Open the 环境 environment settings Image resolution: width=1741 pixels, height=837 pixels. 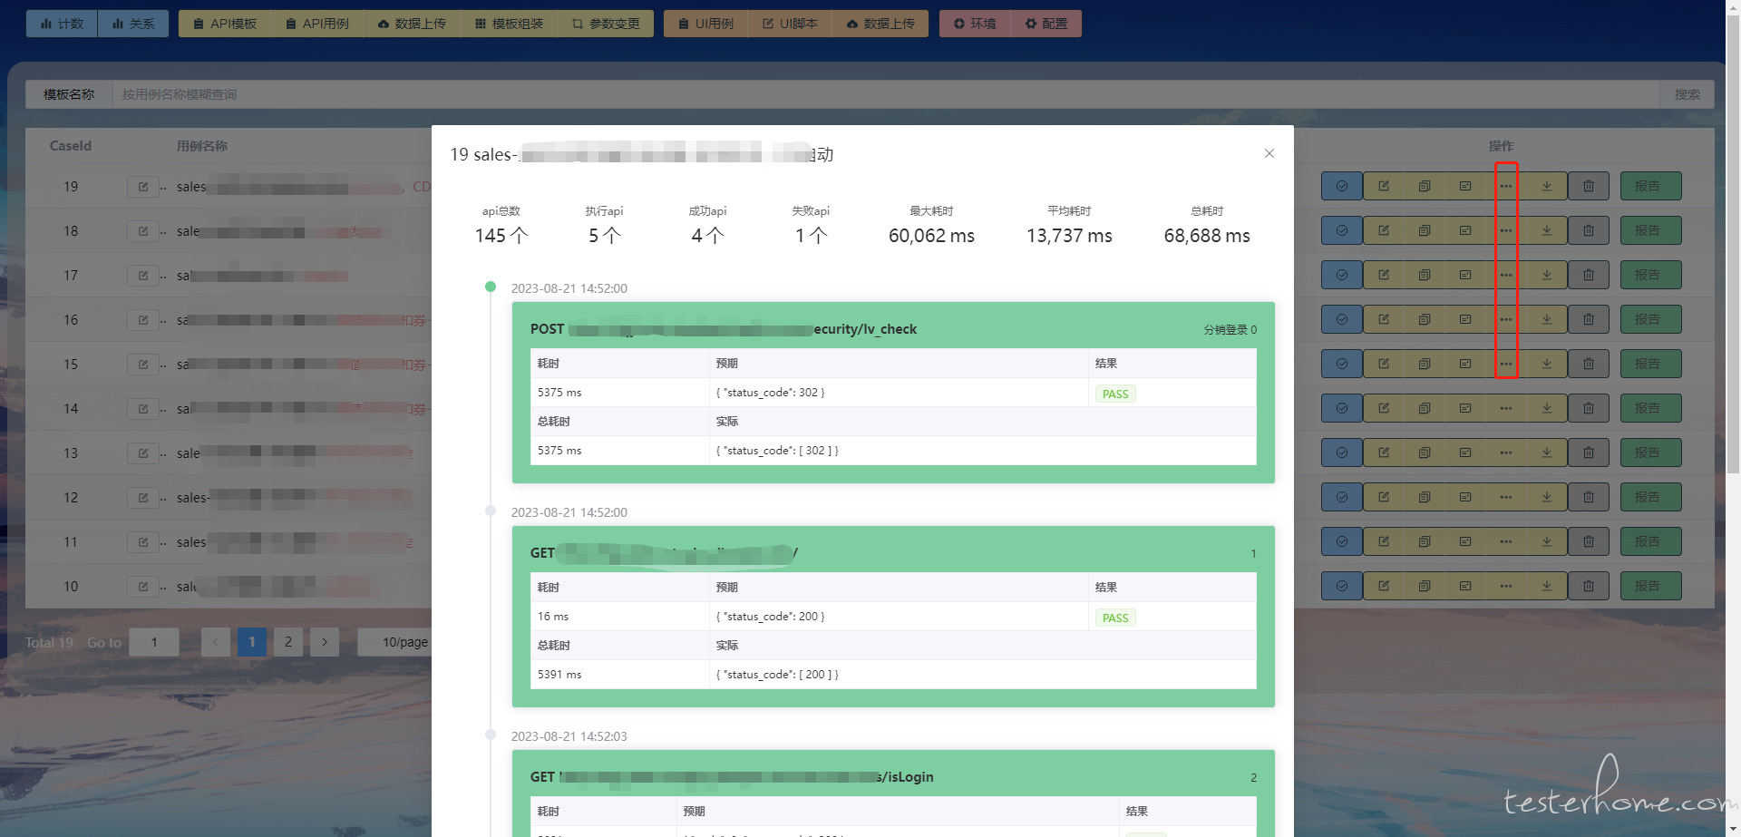(x=975, y=24)
